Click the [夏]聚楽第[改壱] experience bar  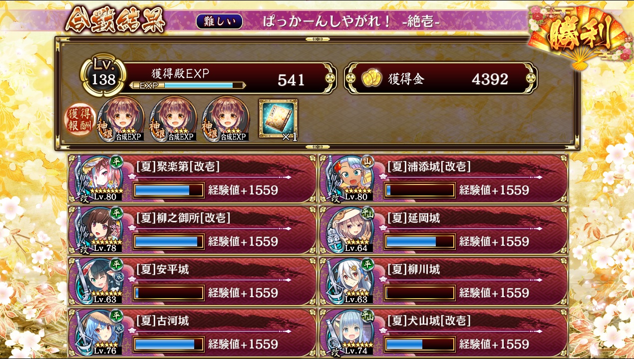169,190
